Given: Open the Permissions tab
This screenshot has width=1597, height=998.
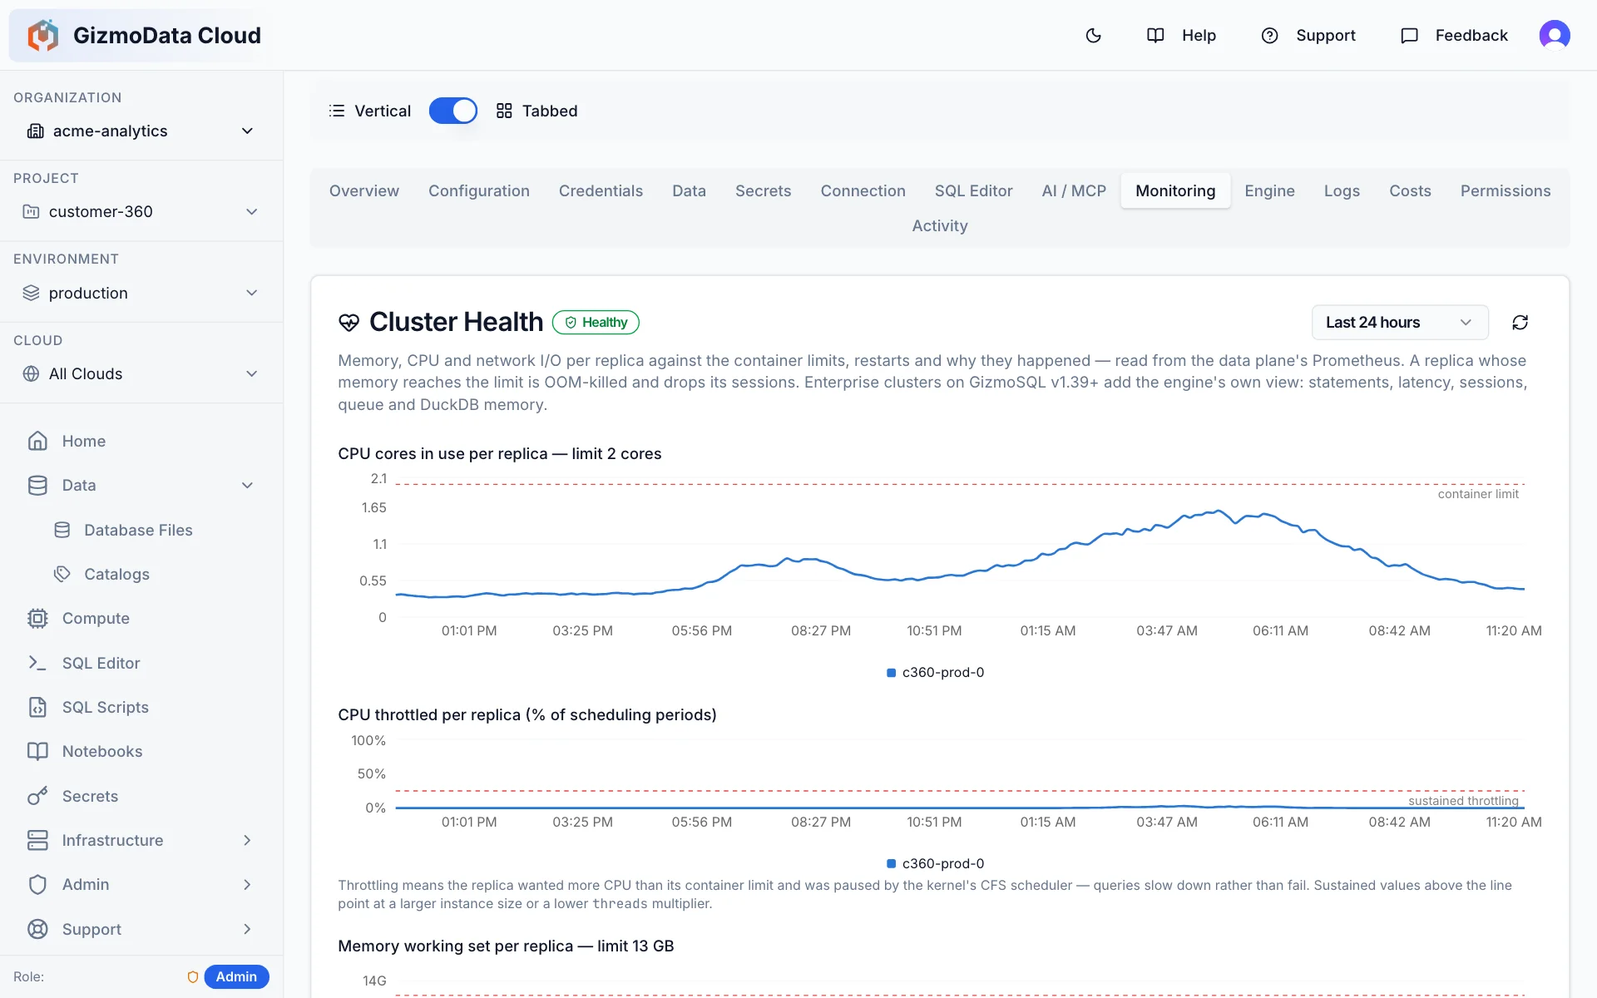Looking at the screenshot, I should pos(1506,190).
